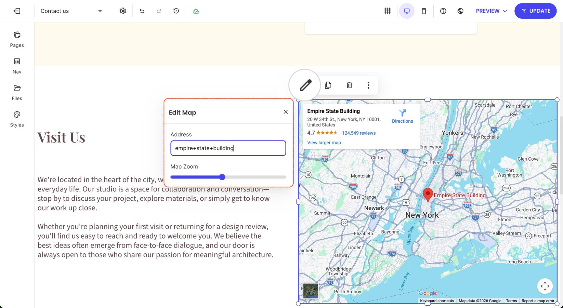The width and height of the screenshot is (563, 308).
Task: Open the Contact us page dropdown
Action: (x=71, y=11)
